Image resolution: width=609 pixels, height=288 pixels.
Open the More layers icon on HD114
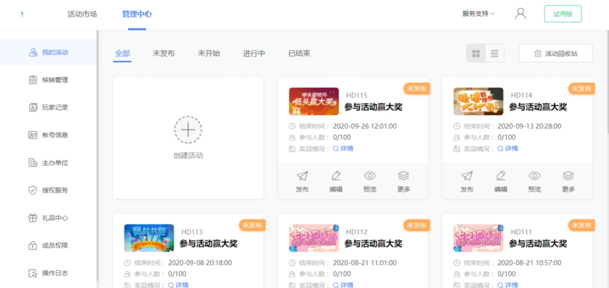[x=568, y=176]
